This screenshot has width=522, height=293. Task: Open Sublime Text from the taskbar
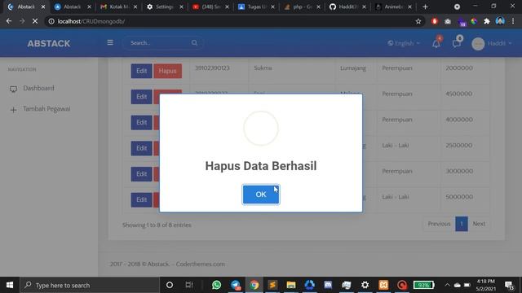coord(272,285)
